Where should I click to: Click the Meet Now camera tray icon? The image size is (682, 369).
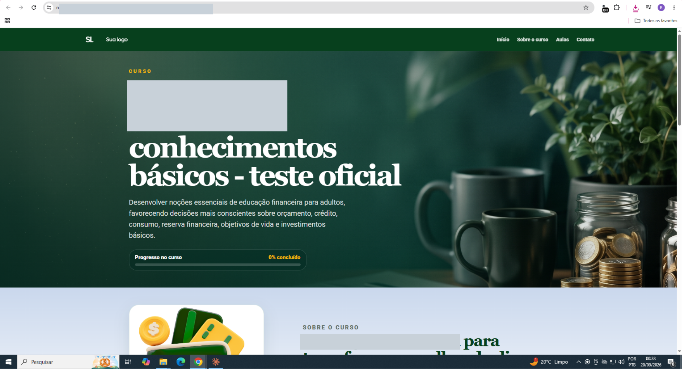pos(596,362)
